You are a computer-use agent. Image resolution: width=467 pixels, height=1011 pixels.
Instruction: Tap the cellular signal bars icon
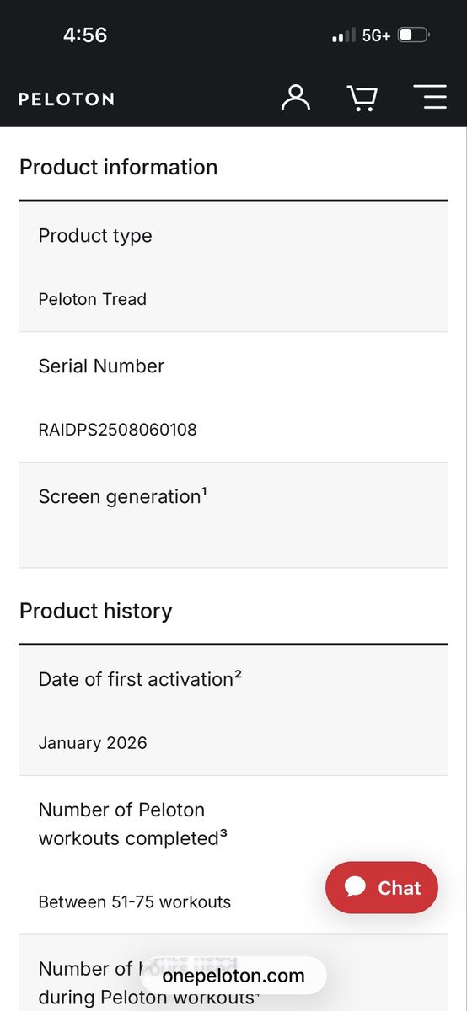click(344, 36)
